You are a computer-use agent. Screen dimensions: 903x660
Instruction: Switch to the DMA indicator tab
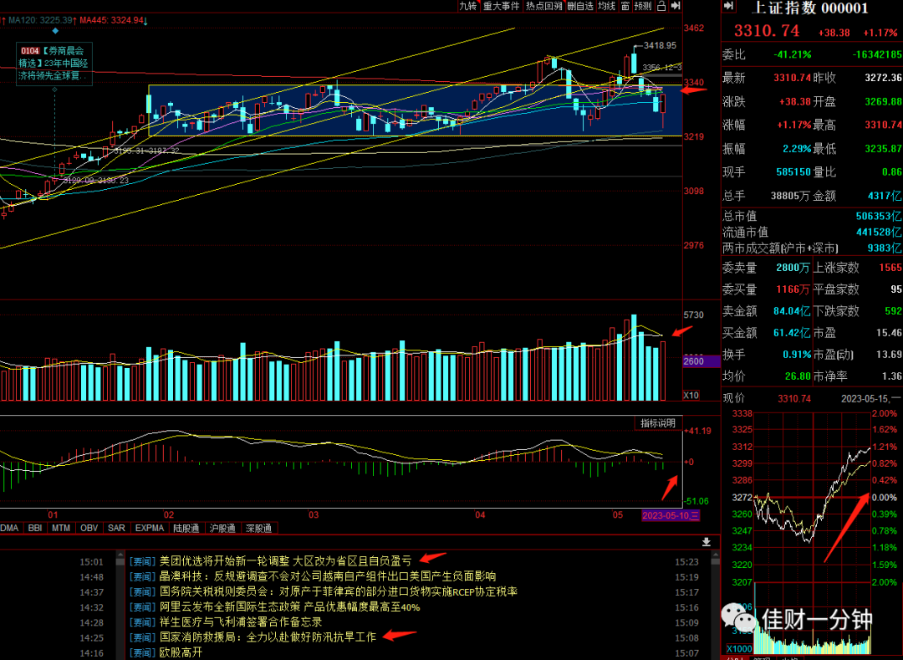(10, 528)
